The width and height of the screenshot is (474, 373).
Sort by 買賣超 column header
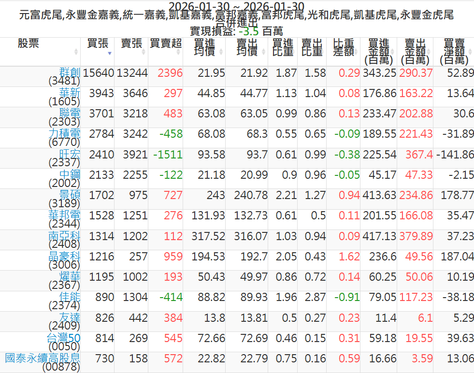(x=165, y=43)
